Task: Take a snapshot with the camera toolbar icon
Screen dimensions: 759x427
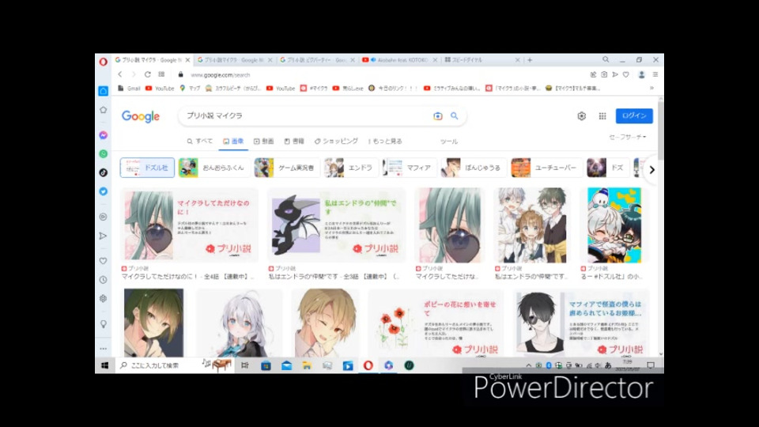Action: click(604, 74)
